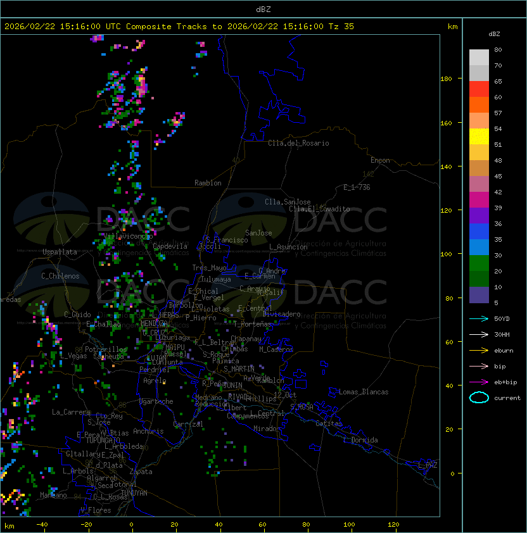This screenshot has width=527, height=533.
Task: Click the magenta eb+bip arrow icon in the legend
Action: [x=479, y=382]
